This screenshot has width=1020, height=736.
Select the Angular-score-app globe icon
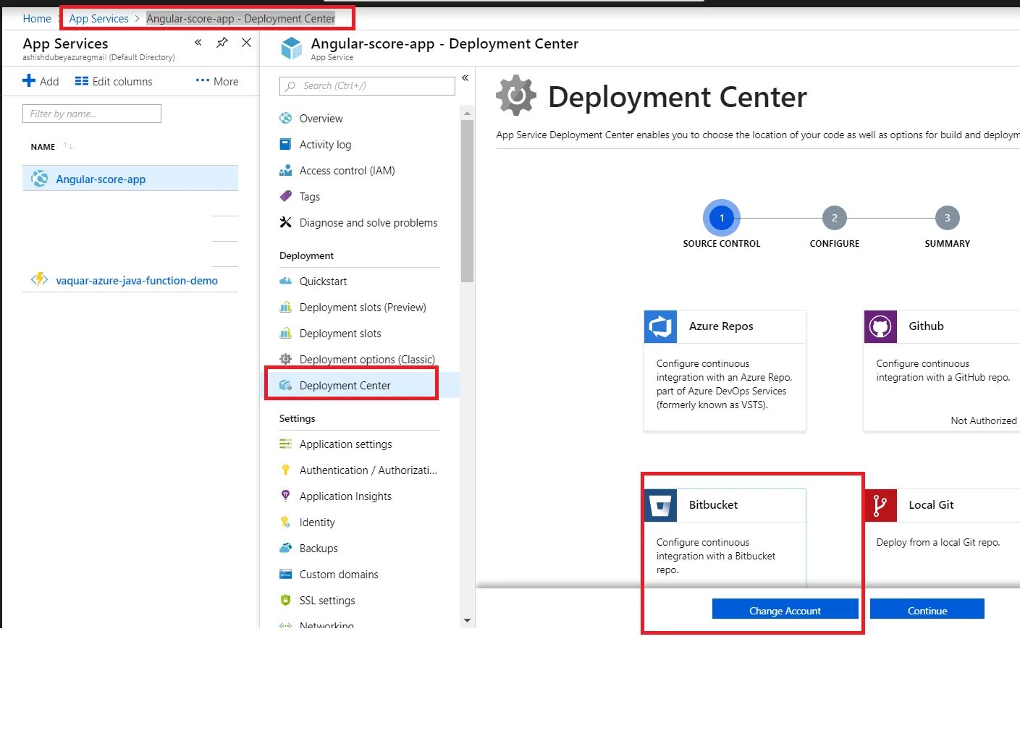39,179
